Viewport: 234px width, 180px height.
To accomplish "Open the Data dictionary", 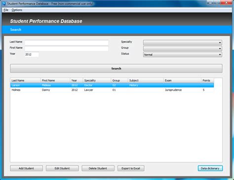I will click(x=210, y=168).
